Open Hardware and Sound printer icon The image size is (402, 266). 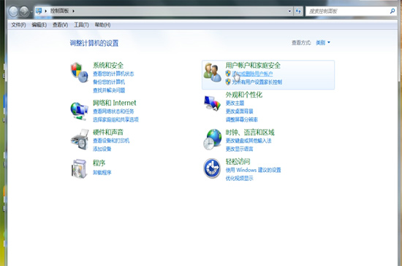tap(80, 140)
